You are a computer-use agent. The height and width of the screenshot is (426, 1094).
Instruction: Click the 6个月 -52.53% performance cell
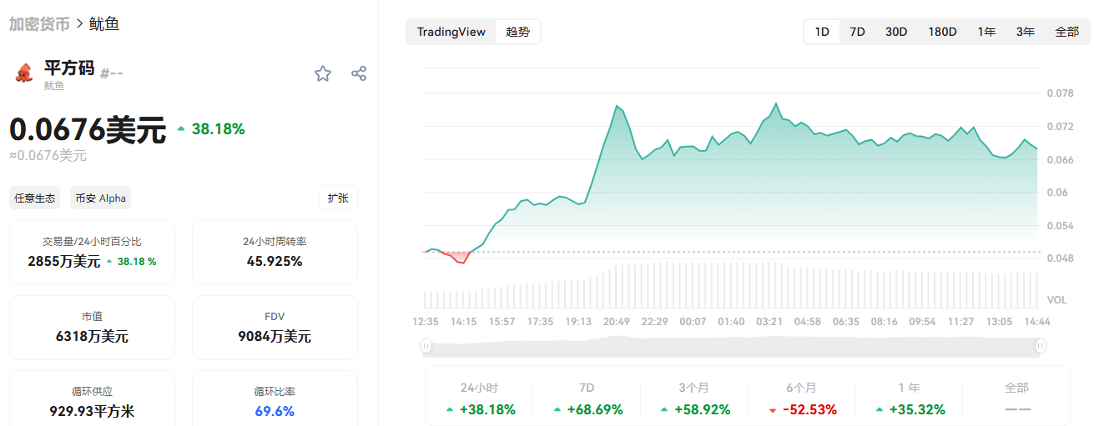[801, 400]
